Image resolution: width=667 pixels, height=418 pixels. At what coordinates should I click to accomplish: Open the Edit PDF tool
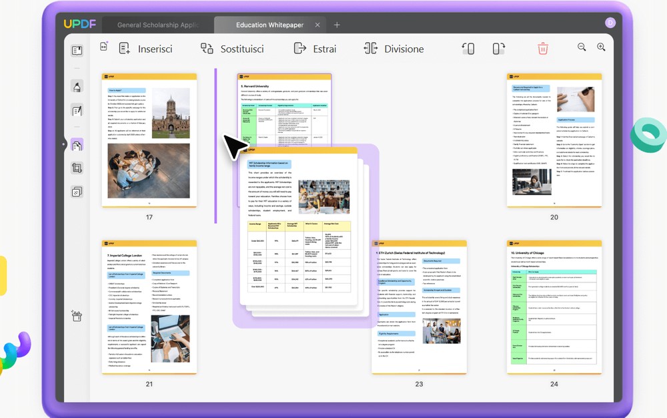coord(77,111)
